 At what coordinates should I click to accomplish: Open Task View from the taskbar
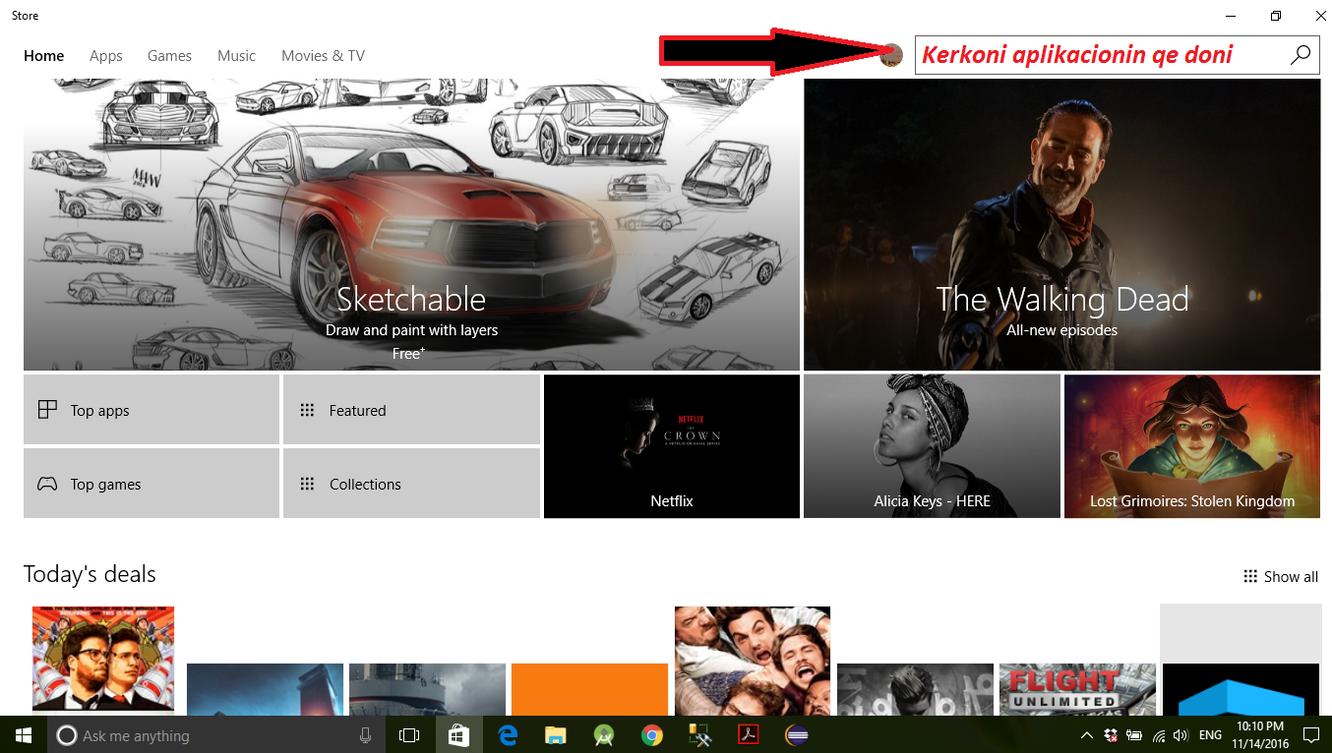(x=409, y=734)
